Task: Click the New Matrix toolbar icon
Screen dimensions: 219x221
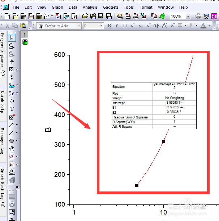Action: [39, 16]
